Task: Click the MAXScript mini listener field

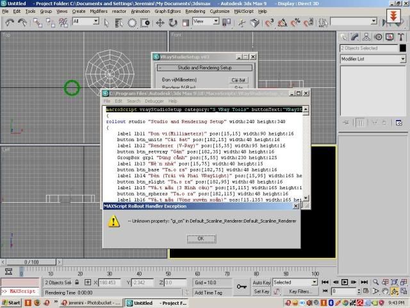Action: (x=20, y=291)
